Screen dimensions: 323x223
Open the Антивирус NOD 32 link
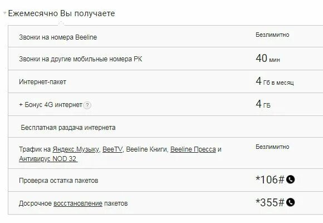[48, 159]
